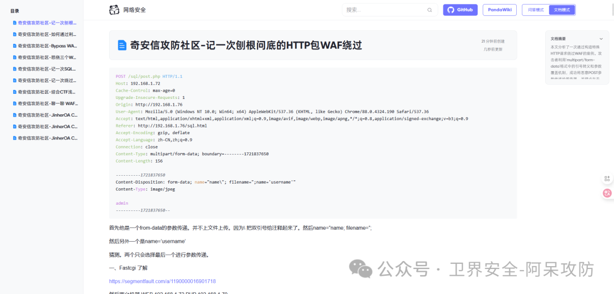
Task: Open 奇安信攻防社区-记一次刨根 in sidebar
Action: [x=47, y=23]
